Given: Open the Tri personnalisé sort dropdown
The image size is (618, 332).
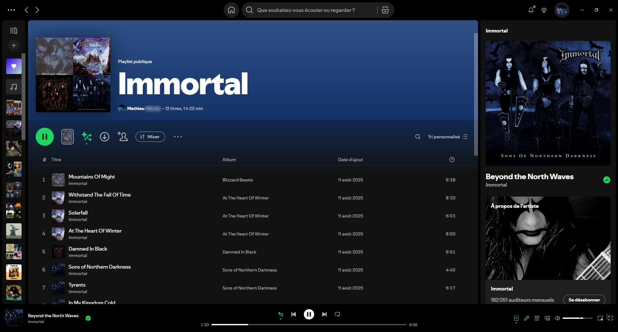Looking at the screenshot, I should pos(447,137).
